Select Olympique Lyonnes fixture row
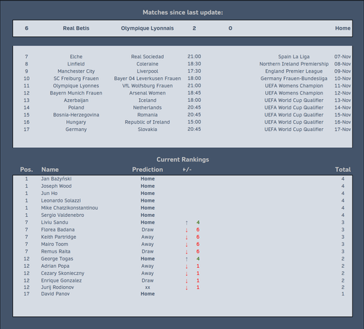This screenshot has height=329, width=364. tap(76, 86)
